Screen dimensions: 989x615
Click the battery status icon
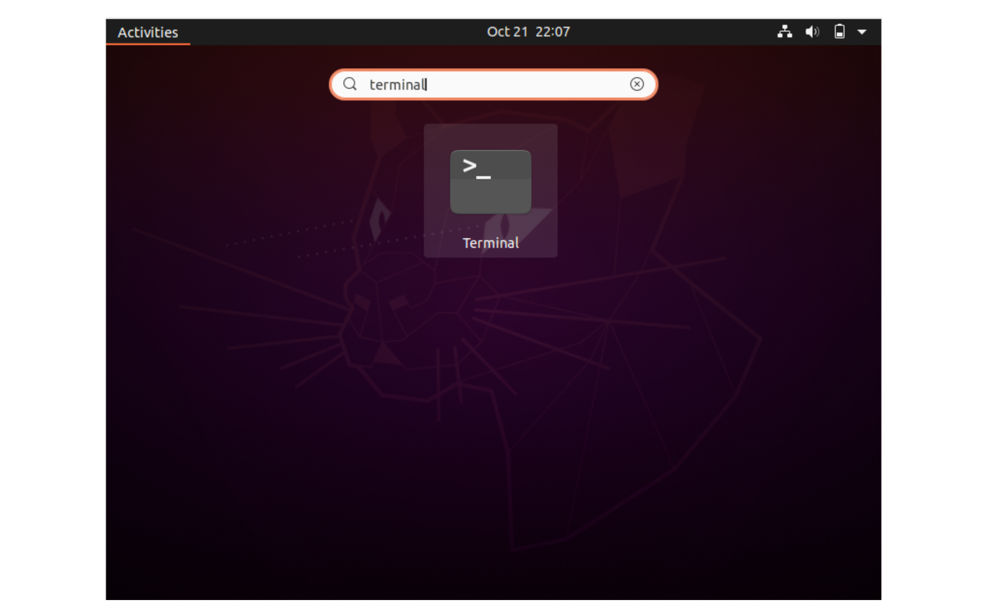[x=839, y=32]
